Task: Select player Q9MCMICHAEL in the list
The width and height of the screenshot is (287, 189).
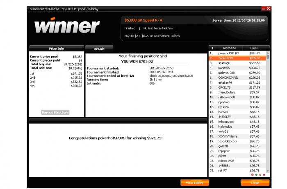Action: pos(237,78)
